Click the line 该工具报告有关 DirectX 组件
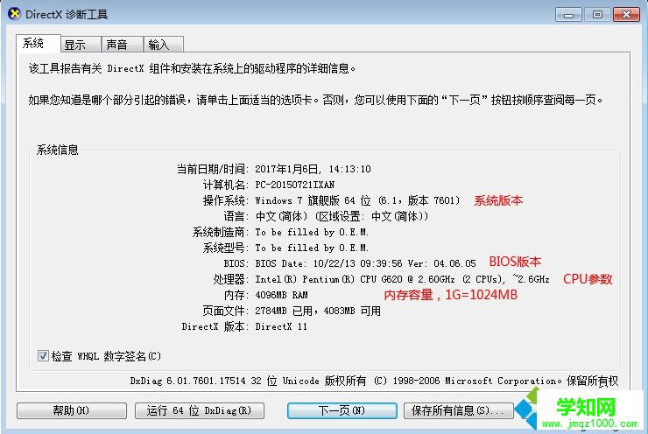This screenshot has width=648, height=434. 192,68
